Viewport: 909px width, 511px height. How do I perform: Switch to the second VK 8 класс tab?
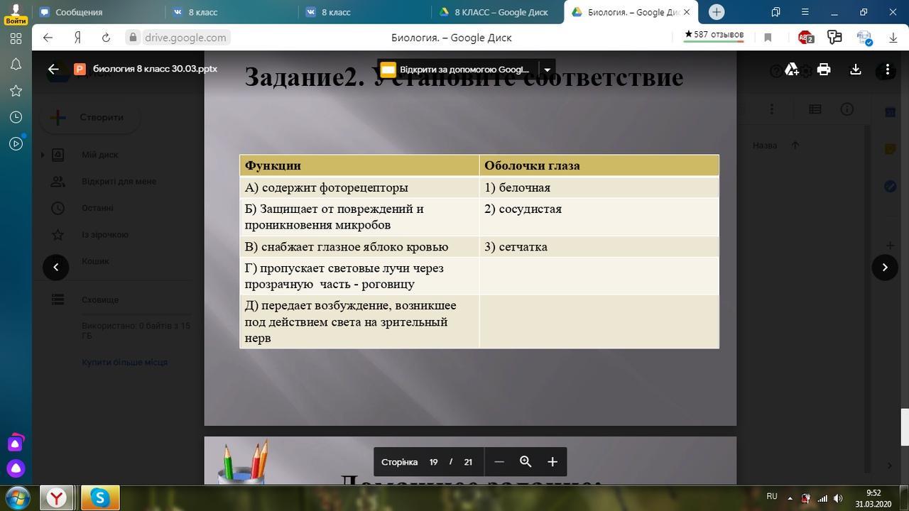click(x=365, y=12)
